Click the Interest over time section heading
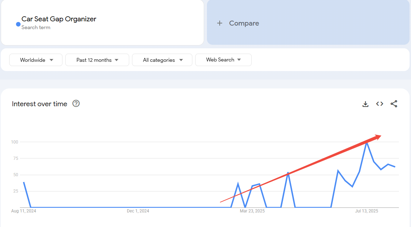 [39, 104]
